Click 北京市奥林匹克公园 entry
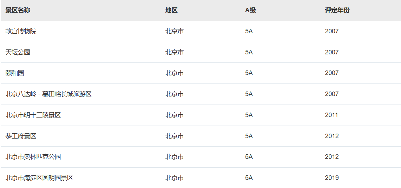The height and width of the screenshot is (188, 401). 33,157
